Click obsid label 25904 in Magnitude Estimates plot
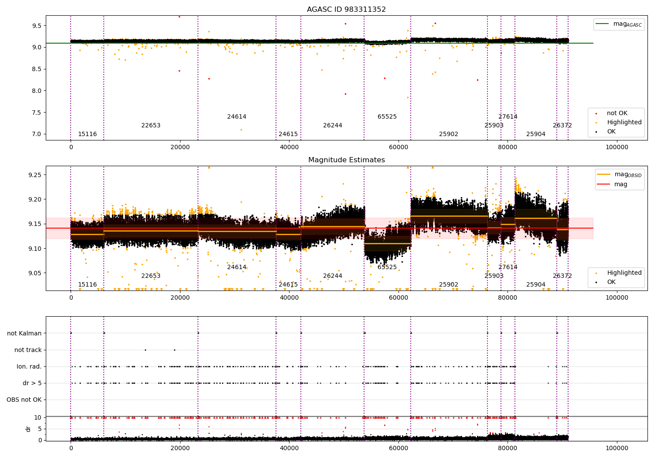This screenshot has width=654, height=458. (x=536, y=285)
